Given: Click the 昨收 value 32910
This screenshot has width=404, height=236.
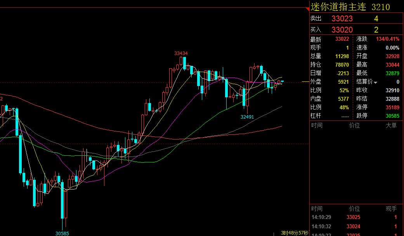Looking at the screenshot, I should point(392,90).
